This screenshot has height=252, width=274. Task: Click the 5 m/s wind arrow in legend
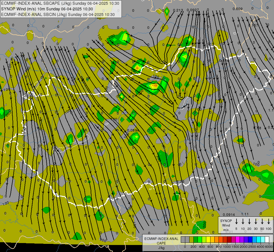(x=236, y=221)
